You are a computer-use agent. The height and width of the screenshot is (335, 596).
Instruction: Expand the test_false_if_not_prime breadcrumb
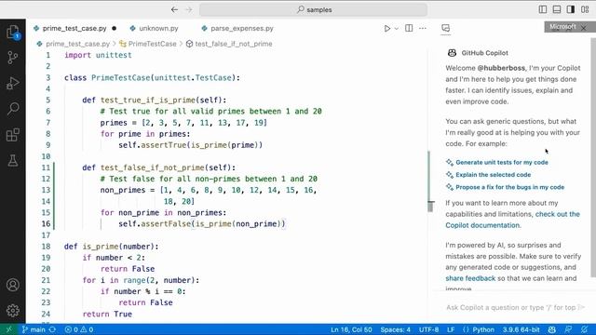pyautogui.click(x=234, y=44)
